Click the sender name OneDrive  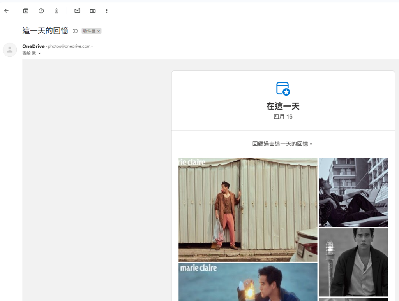click(34, 46)
